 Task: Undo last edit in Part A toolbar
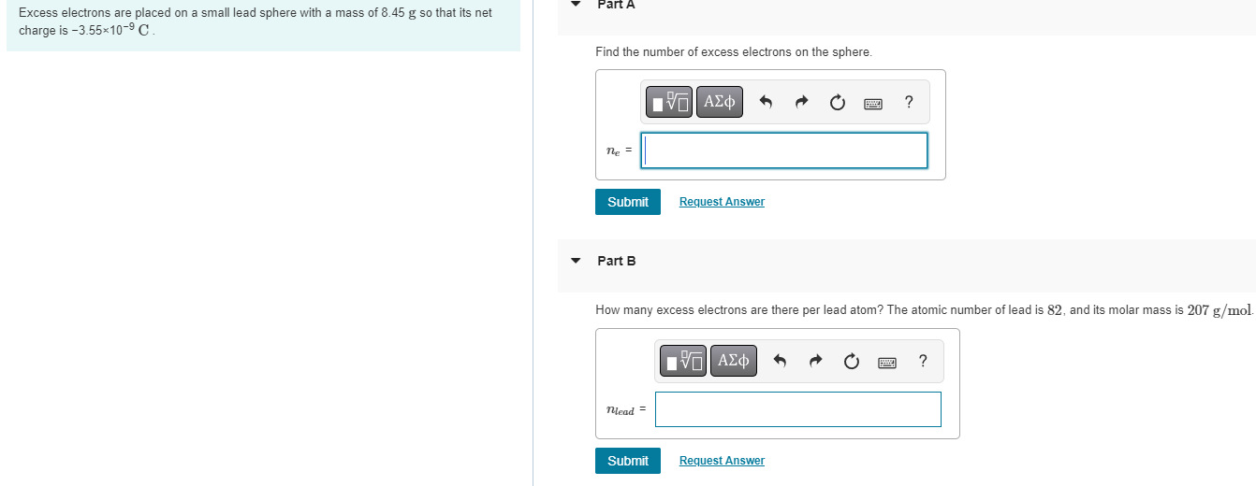pyautogui.click(x=766, y=102)
